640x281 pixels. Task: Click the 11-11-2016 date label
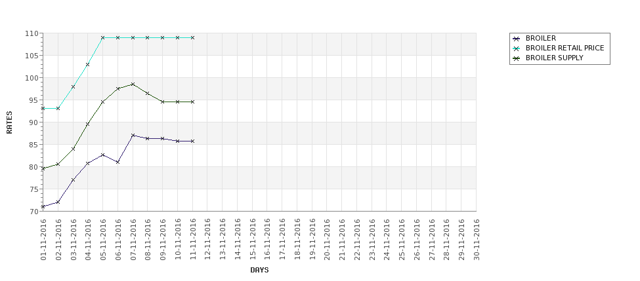click(x=192, y=240)
